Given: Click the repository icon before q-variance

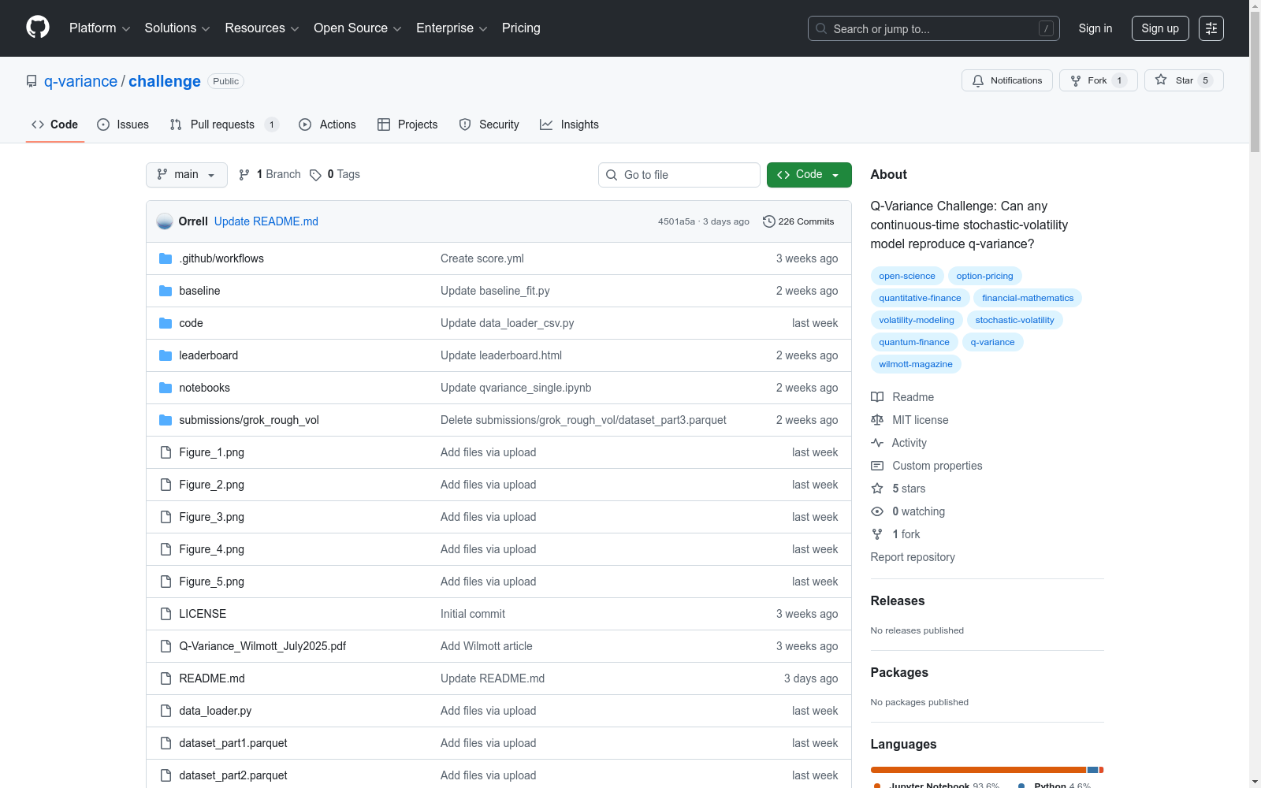Looking at the screenshot, I should tap(32, 81).
